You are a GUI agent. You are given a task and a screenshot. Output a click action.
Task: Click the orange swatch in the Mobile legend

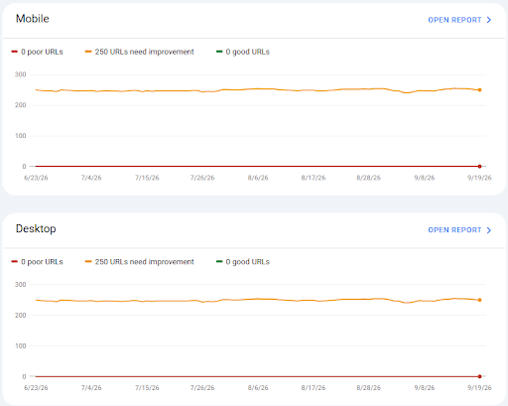[88, 52]
